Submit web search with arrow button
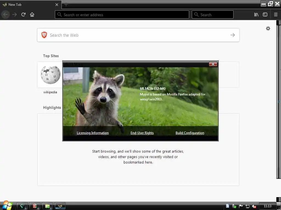The width and height of the screenshot is (281, 210). click(233, 35)
